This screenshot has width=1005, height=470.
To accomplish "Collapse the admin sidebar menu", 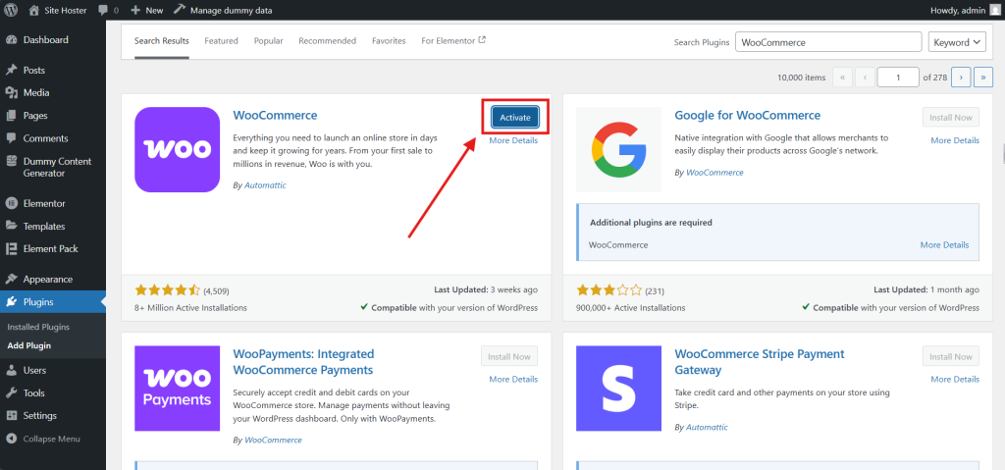I will (51, 439).
